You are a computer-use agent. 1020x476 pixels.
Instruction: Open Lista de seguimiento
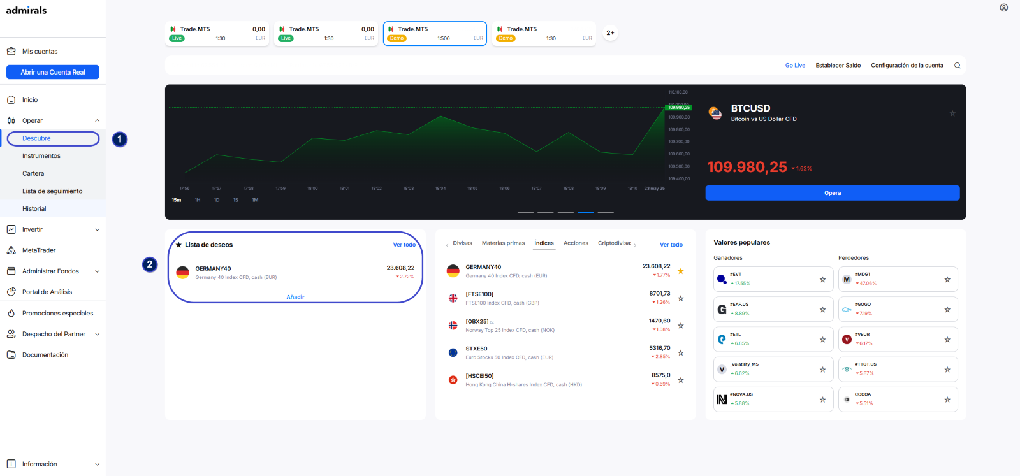pyautogui.click(x=52, y=191)
